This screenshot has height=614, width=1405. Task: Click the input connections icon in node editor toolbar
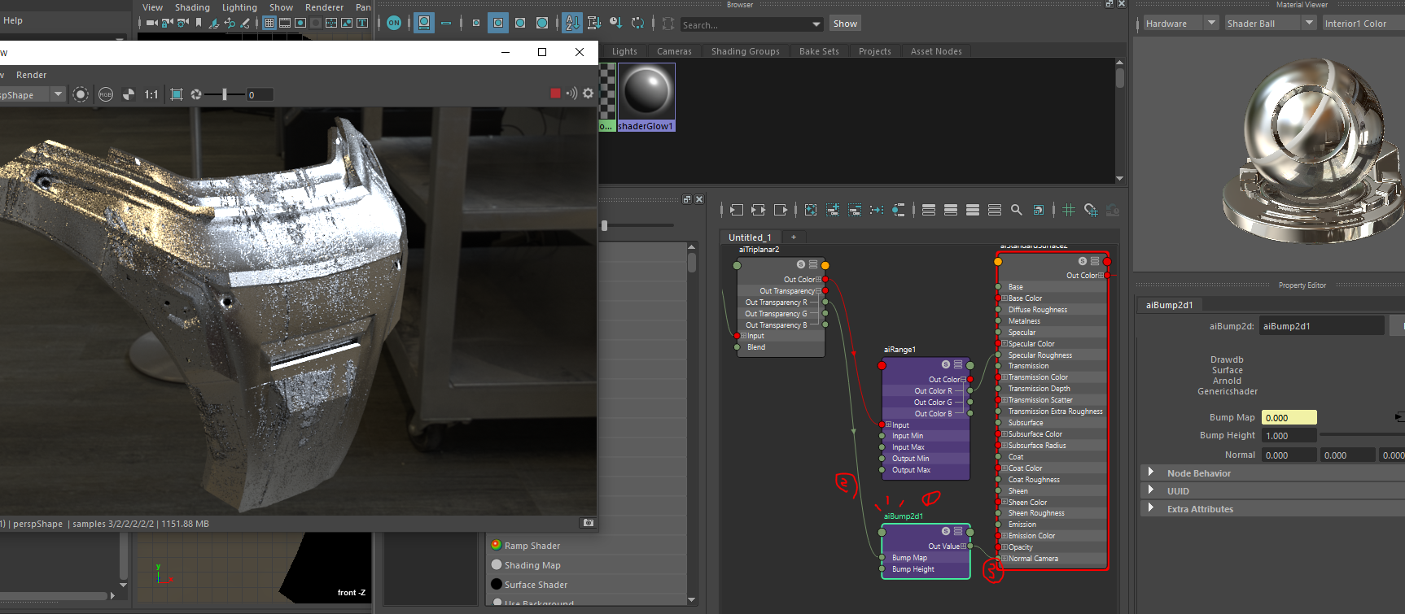coord(737,210)
